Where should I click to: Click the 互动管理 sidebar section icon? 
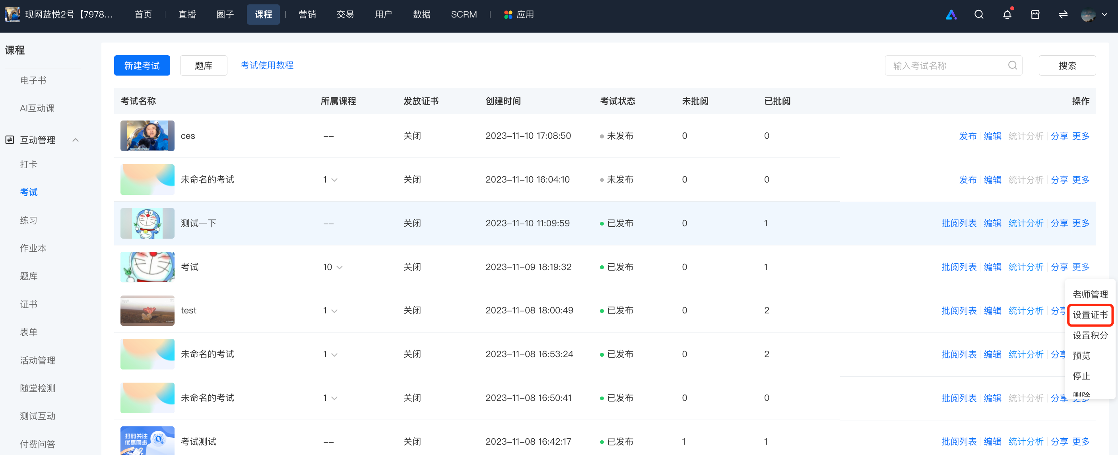tap(10, 140)
